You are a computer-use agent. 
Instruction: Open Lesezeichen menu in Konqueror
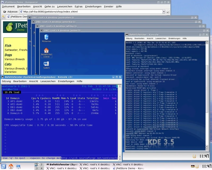coord(65,6)
